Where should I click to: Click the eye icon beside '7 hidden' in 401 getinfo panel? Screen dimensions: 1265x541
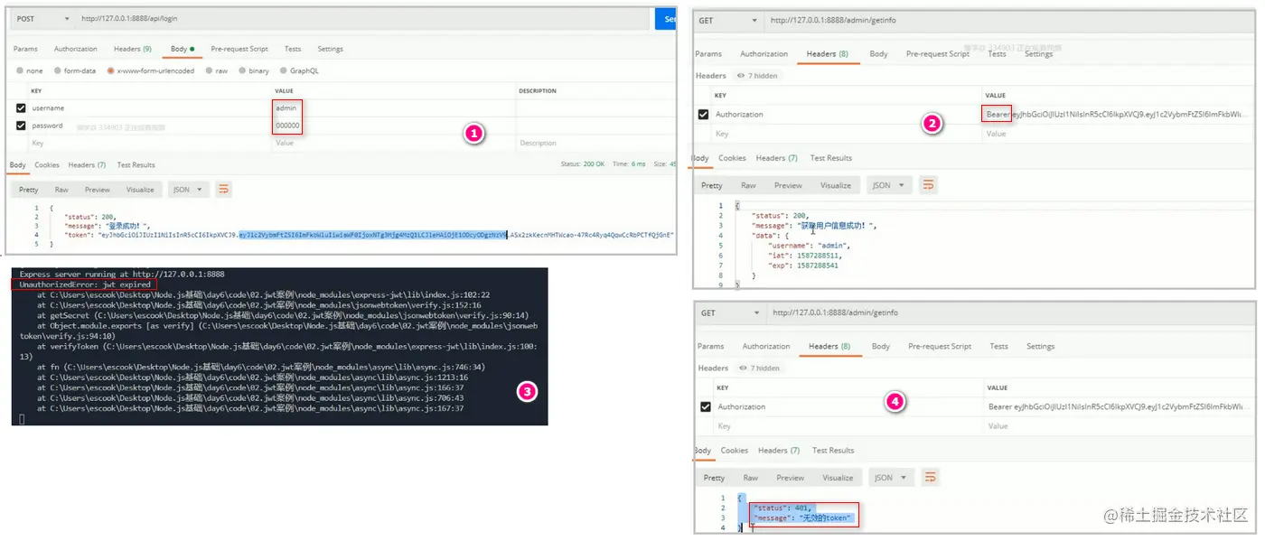click(743, 368)
